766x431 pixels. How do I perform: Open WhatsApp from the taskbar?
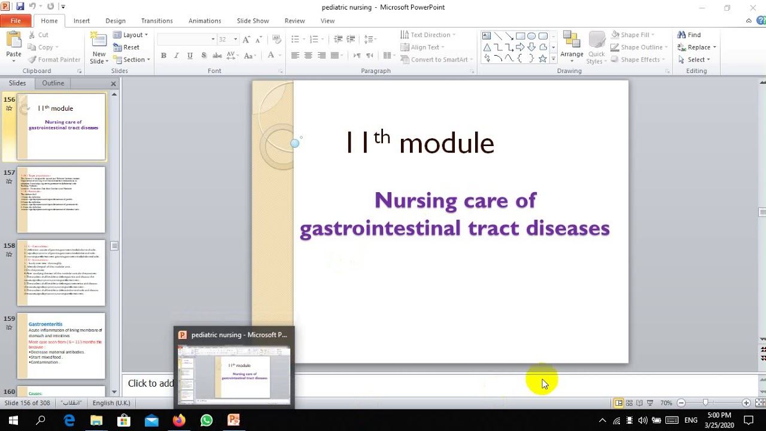pos(206,420)
